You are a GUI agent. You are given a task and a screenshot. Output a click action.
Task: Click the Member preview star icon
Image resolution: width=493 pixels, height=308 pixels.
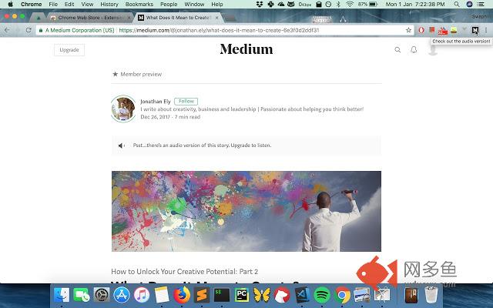click(115, 74)
